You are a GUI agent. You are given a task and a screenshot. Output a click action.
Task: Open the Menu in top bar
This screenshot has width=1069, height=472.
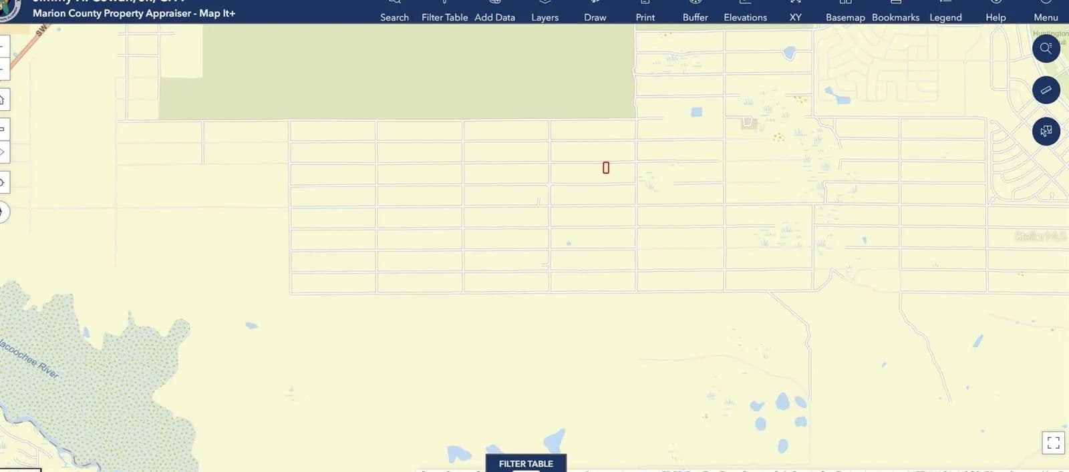pos(1046,12)
